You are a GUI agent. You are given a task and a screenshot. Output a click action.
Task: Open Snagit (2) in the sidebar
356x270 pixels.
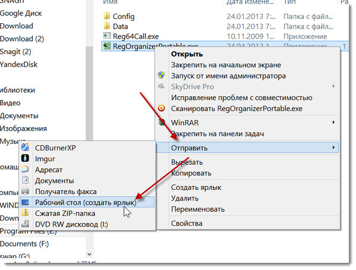[x=15, y=52]
